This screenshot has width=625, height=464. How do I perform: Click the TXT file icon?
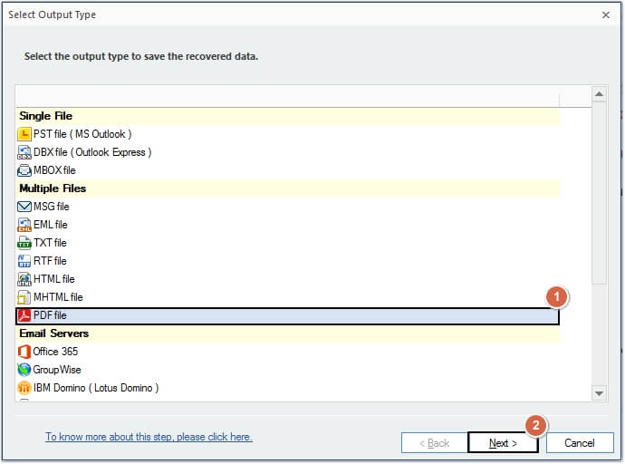click(x=24, y=243)
